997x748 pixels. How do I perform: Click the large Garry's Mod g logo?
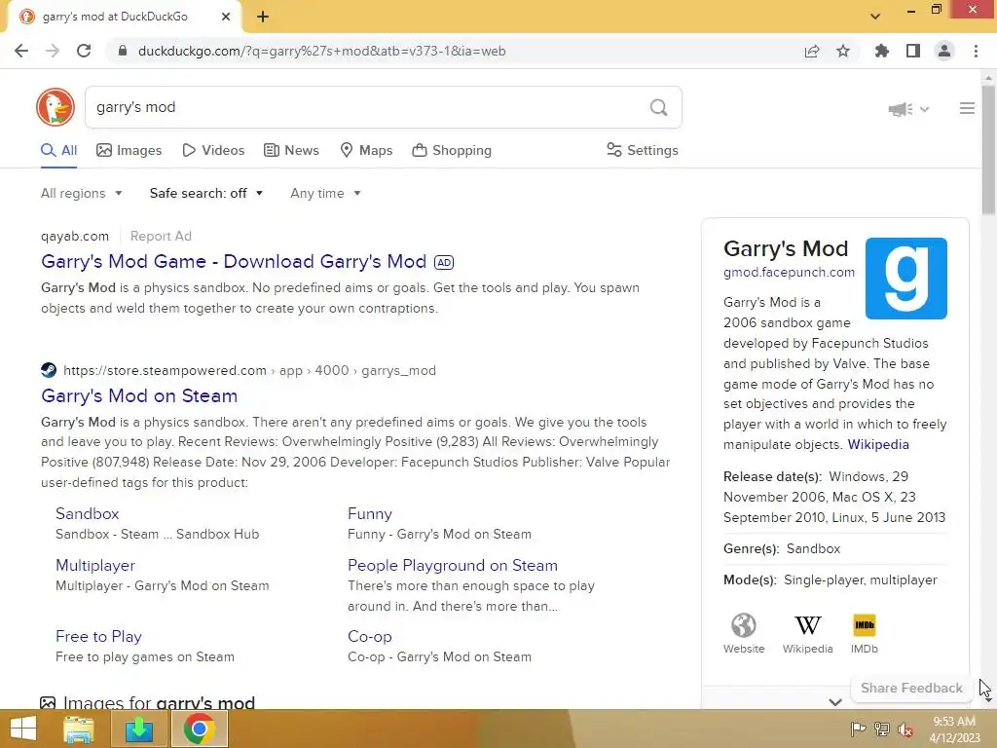906,279
